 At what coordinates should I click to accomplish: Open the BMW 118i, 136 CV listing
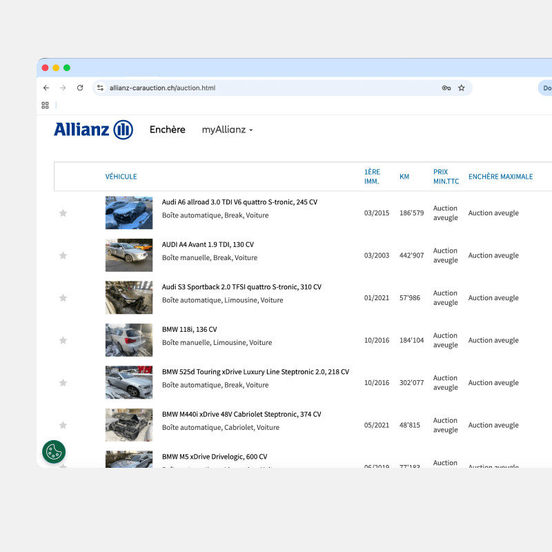pos(189,330)
